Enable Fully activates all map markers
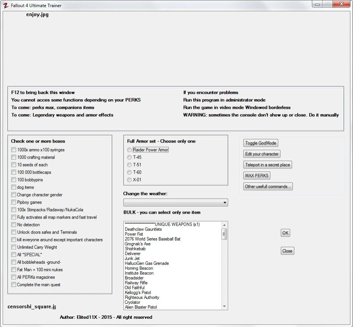The width and height of the screenshot is (353, 327). 14,217
